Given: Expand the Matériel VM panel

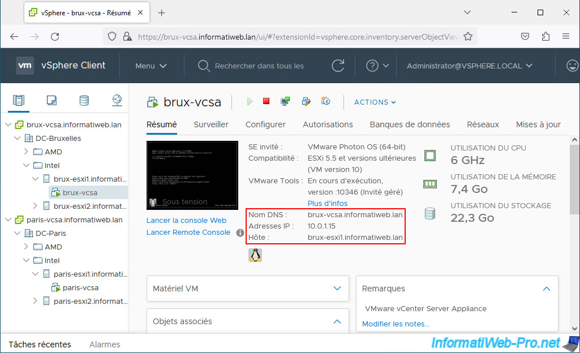Looking at the screenshot, I should 337,289.
